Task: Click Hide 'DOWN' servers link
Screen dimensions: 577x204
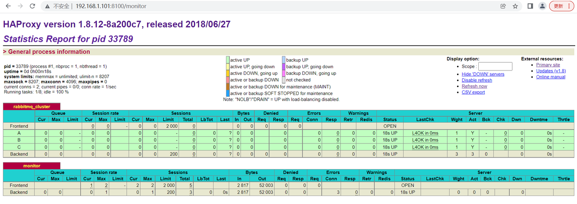Action: coord(483,74)
